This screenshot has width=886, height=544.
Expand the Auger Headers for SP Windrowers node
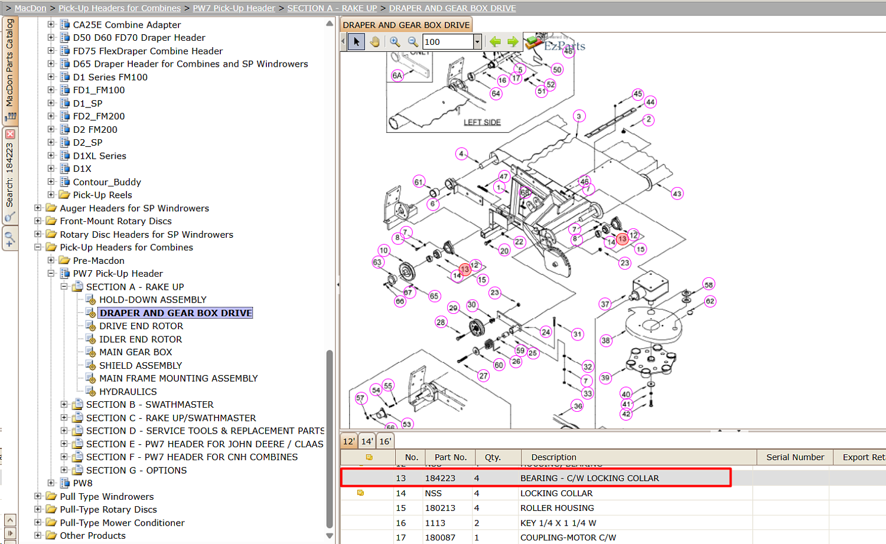coord(38,208)
